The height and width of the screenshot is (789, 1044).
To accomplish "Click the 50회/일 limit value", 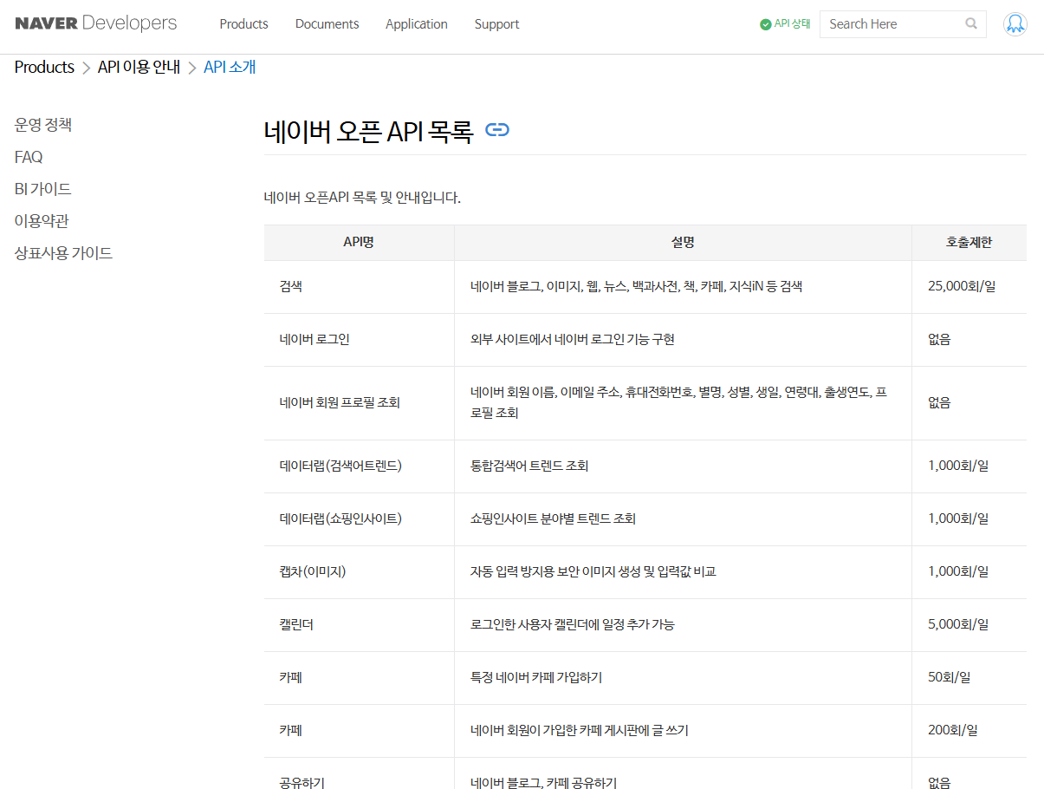I will 949,677.
